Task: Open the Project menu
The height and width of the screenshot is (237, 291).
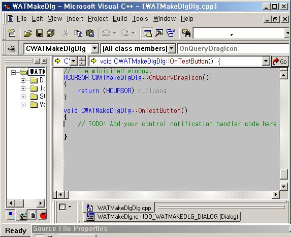Action: click(98, 19)
